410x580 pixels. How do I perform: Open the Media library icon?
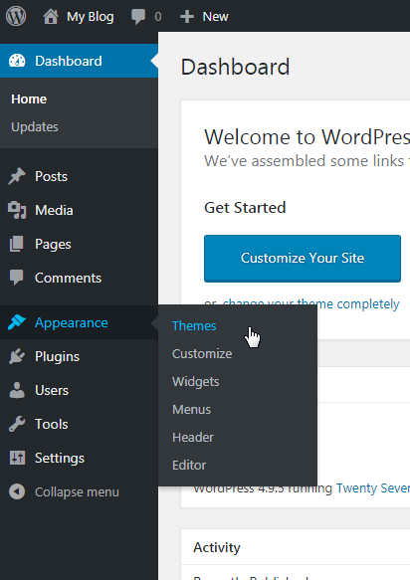(17, 210)
